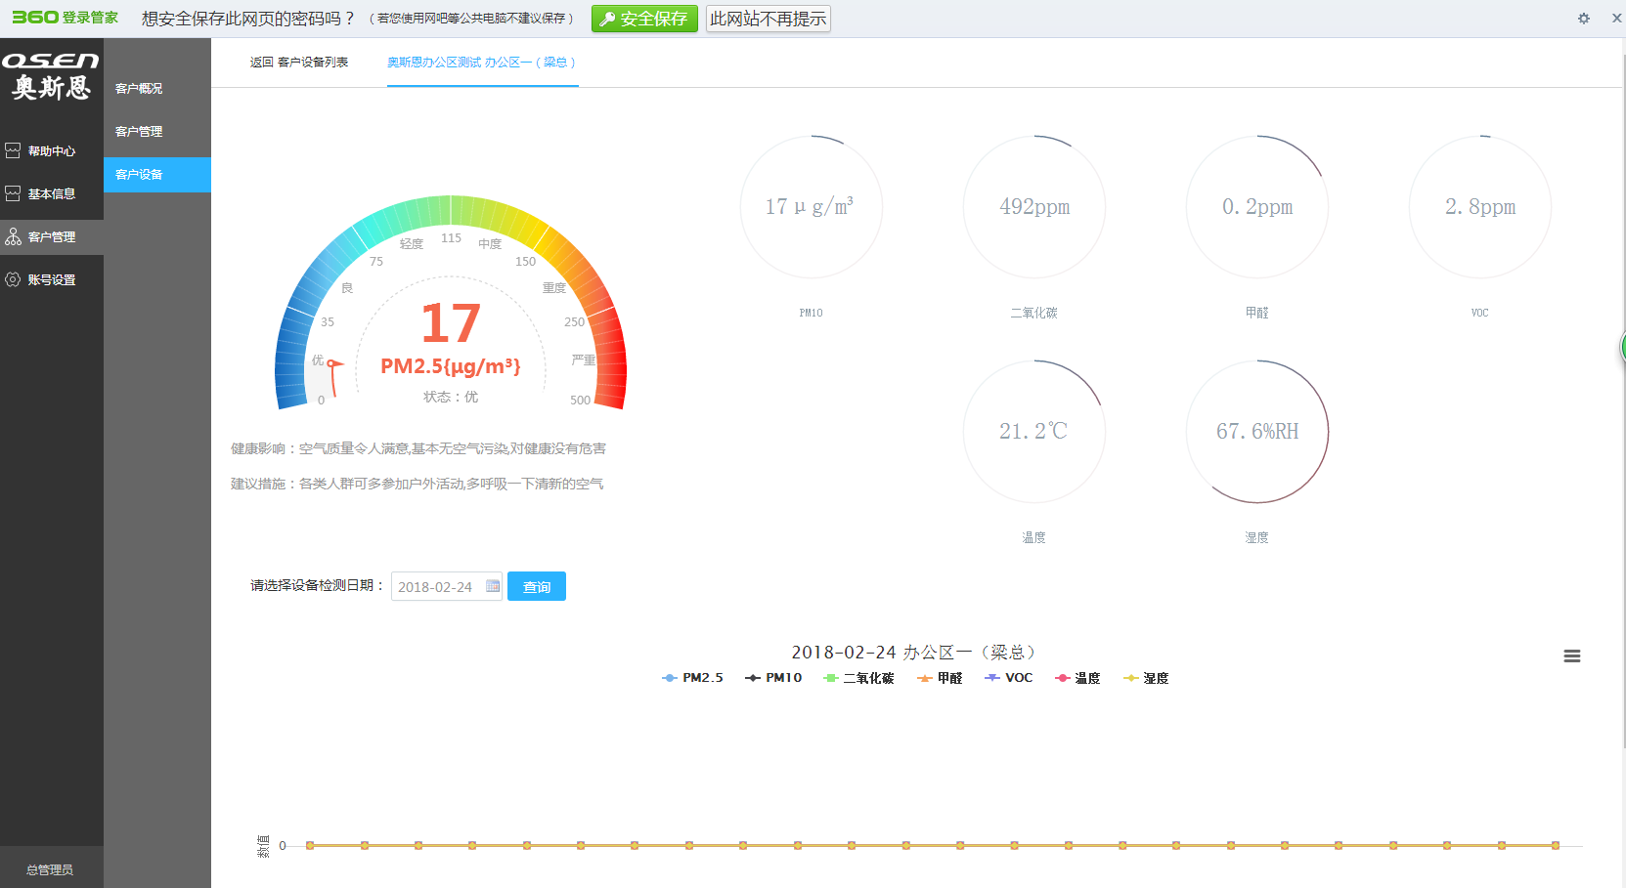Click the 此网站不再提示 button
This screenshot has height=888, width=1626.
(x=768, y=19)
